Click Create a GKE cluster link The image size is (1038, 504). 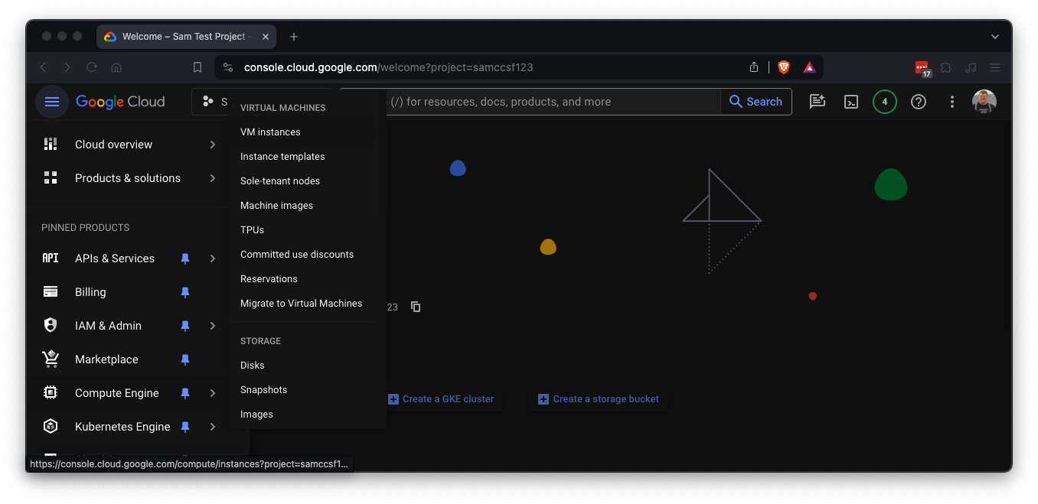(448, 399)
